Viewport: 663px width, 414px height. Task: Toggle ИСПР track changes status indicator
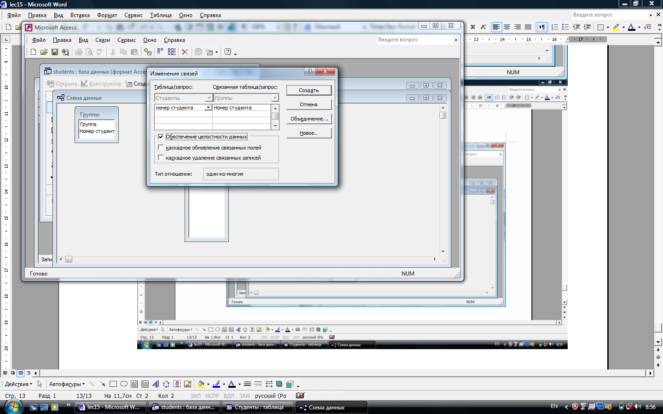(212, 396)
